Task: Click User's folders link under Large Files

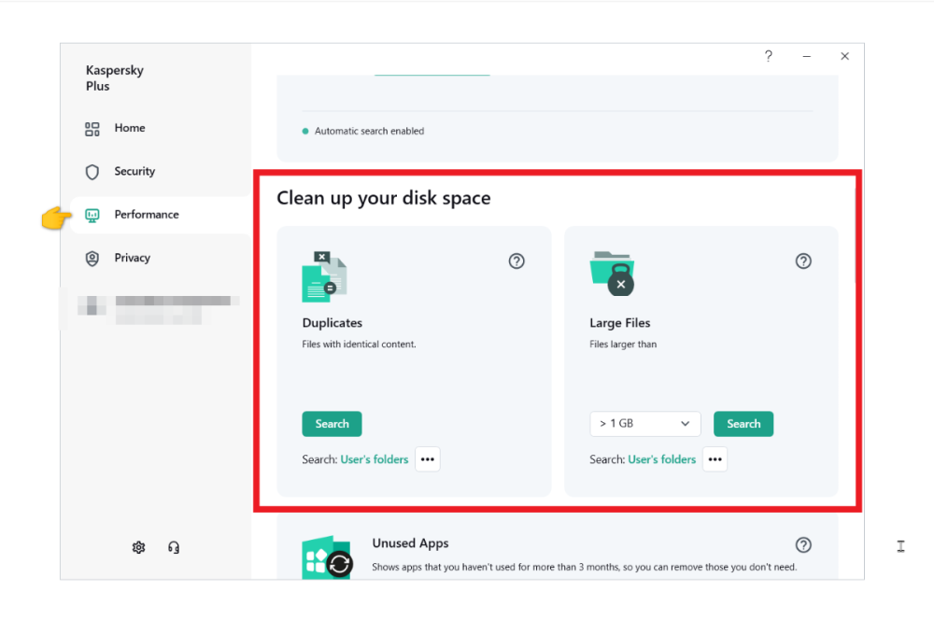Action: 661,459
